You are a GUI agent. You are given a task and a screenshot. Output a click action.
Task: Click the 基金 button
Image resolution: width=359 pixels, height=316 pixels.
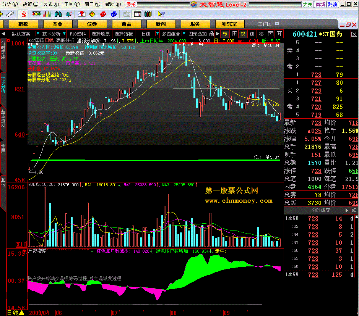point(57,24)
